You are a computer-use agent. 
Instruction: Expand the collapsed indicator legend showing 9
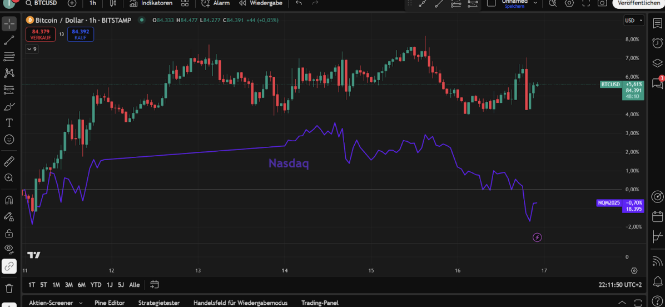pos(32,49)
